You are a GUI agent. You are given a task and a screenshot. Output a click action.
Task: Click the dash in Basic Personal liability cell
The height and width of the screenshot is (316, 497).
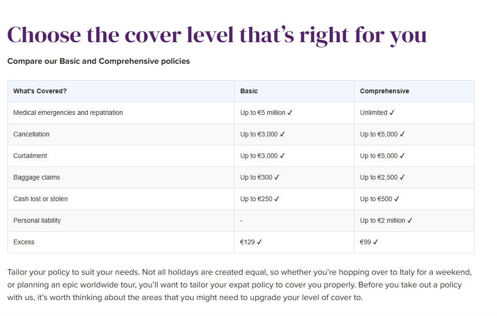tap(241, 221)
